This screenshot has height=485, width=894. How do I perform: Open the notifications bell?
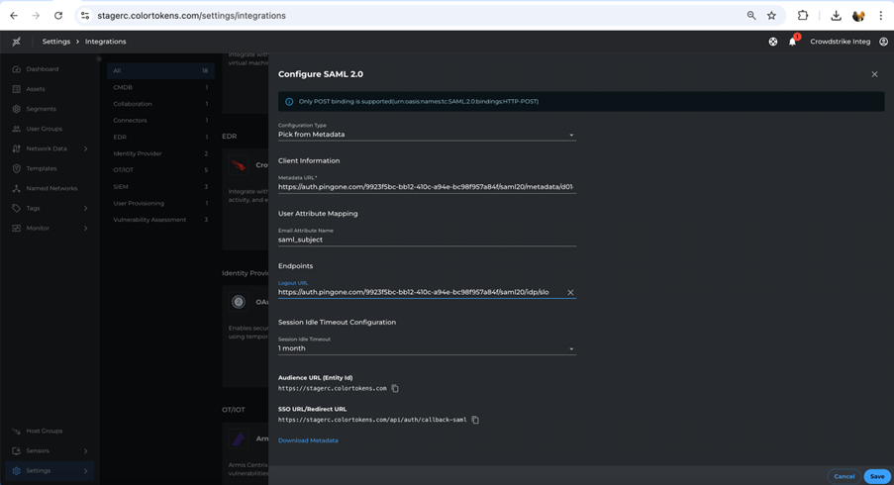[792, 42]
